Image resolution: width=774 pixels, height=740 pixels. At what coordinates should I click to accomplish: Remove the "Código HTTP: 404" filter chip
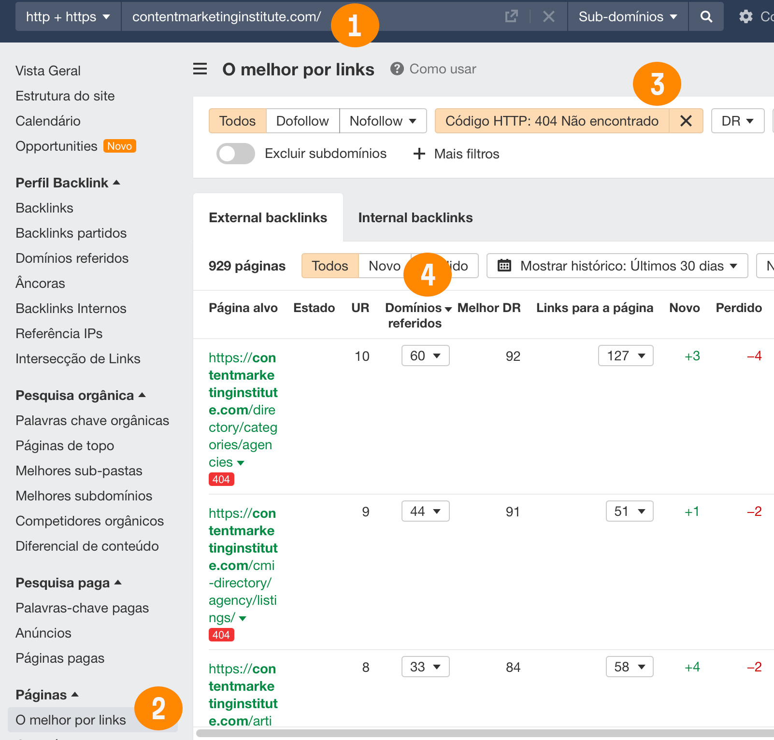click(686, 121)
